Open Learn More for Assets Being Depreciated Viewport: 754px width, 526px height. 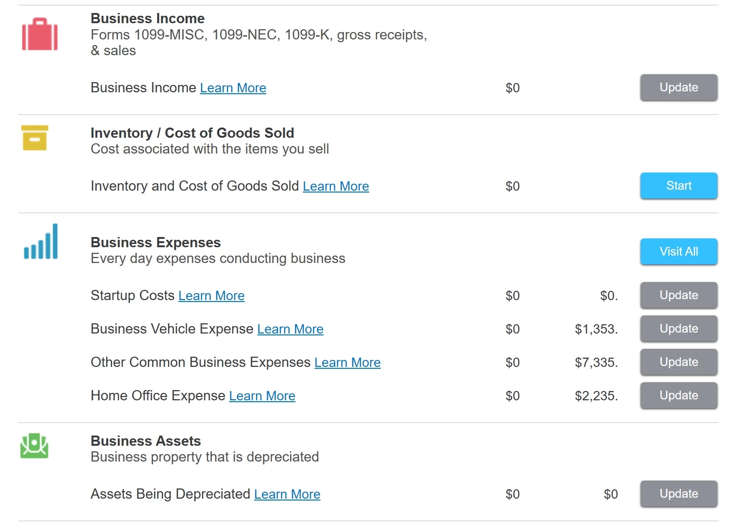tap(287, 494)
